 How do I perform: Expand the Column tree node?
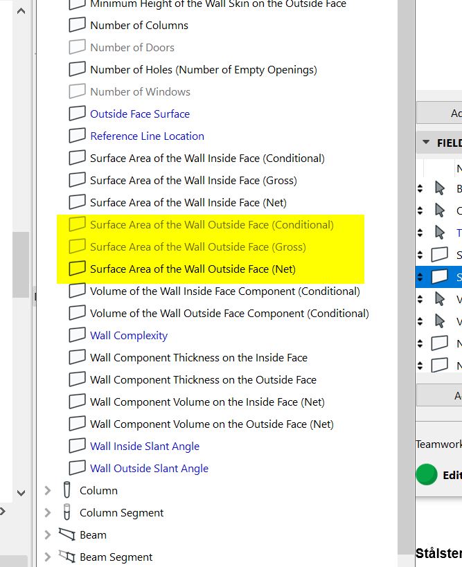(47, 491)
